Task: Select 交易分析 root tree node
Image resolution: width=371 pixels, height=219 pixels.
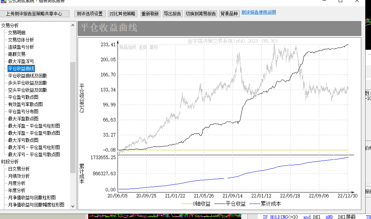Action: pos(10,25)
